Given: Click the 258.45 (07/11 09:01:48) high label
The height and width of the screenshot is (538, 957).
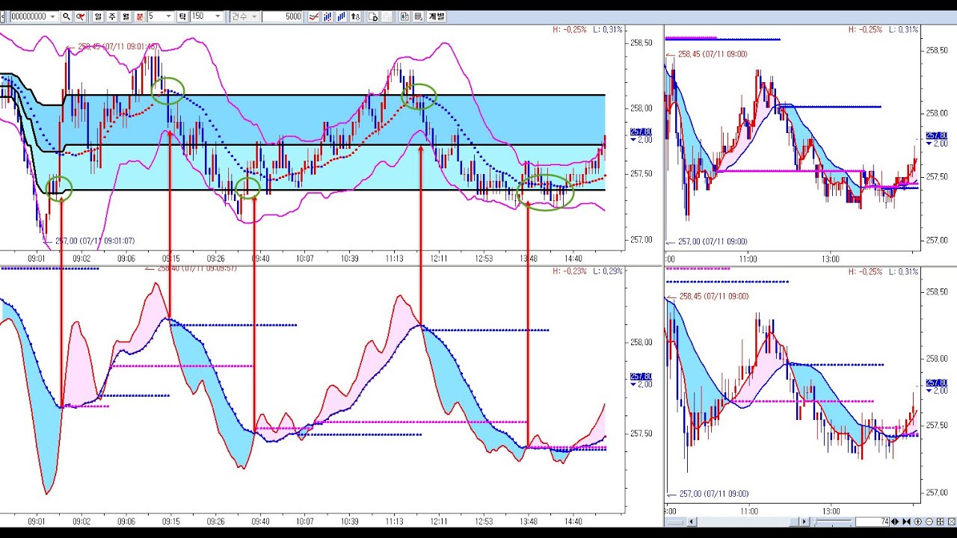Looking at the screenshot, I should click(117, 46).
